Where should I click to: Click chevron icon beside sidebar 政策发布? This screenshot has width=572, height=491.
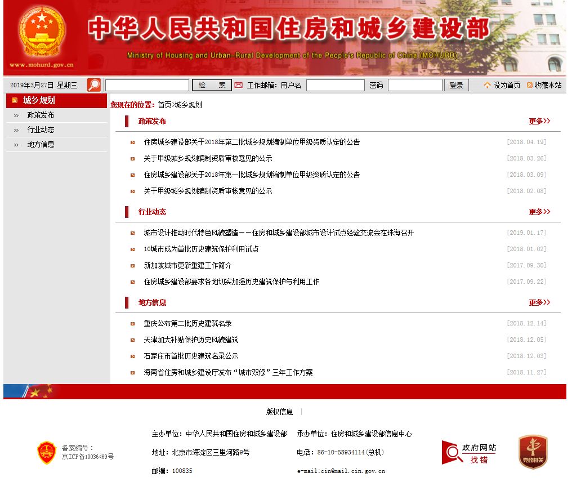click(x=16, y=115)
